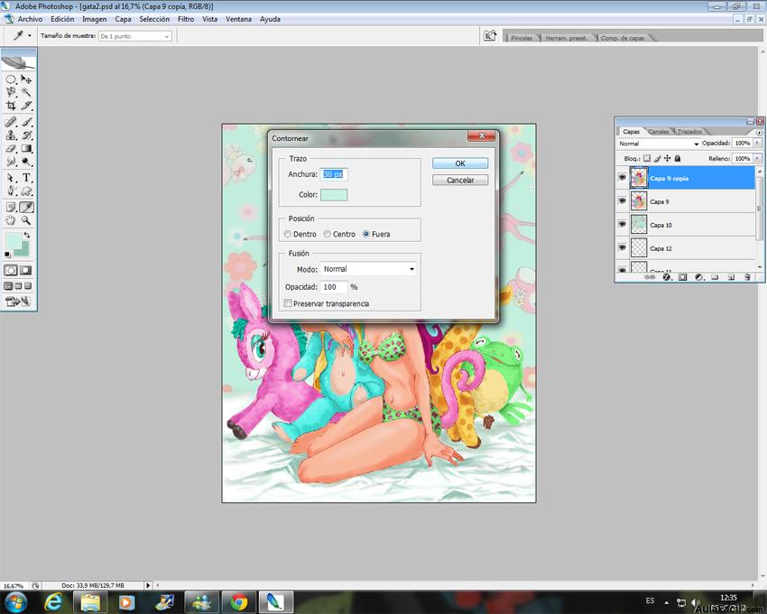This screenshot has height=614, width=767.
Task: Open layer style icon in Layers panel
Action: coord(667,277)
